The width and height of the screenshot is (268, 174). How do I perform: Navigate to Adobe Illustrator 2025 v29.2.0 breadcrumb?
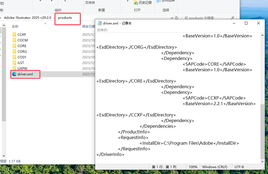tap(28, 18)
